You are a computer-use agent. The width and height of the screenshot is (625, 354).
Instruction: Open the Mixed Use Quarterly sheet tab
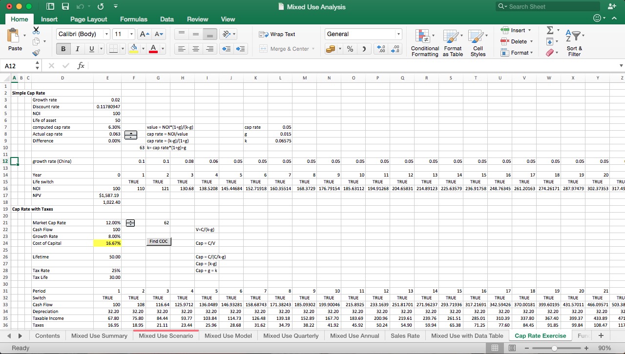290,335
